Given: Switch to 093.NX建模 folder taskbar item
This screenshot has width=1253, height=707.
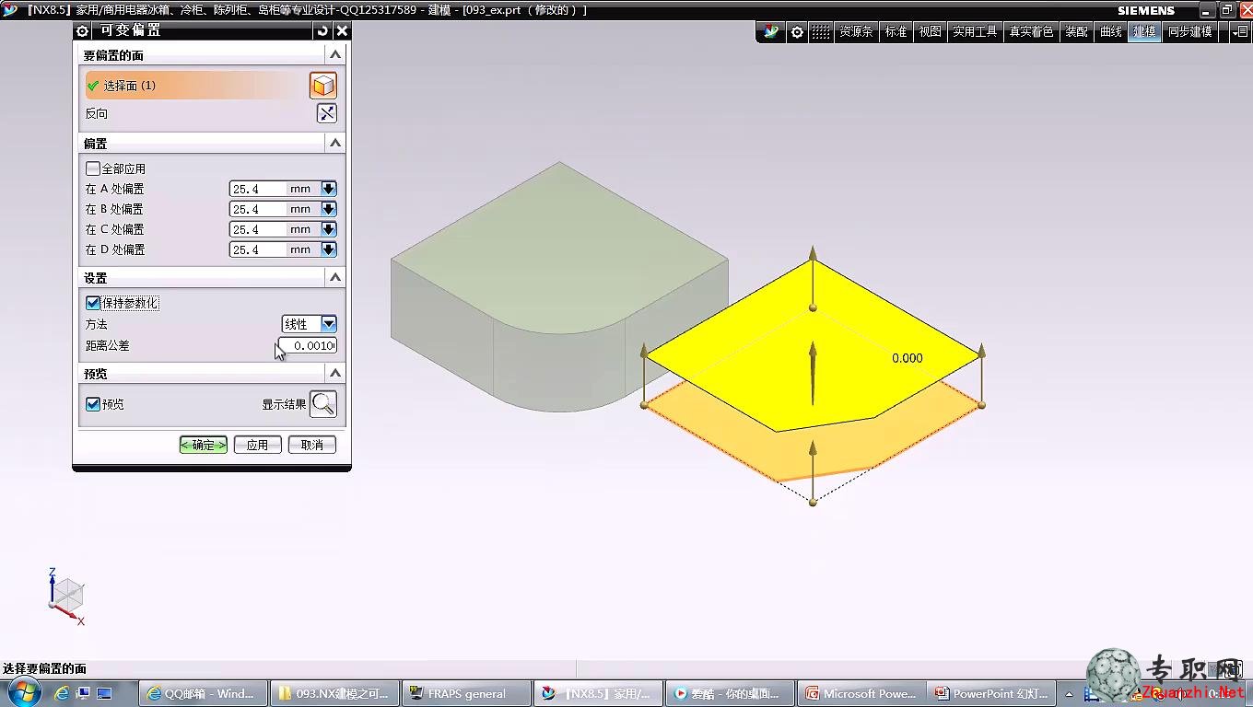Looking at the screenshot, I should click(335, 693).
